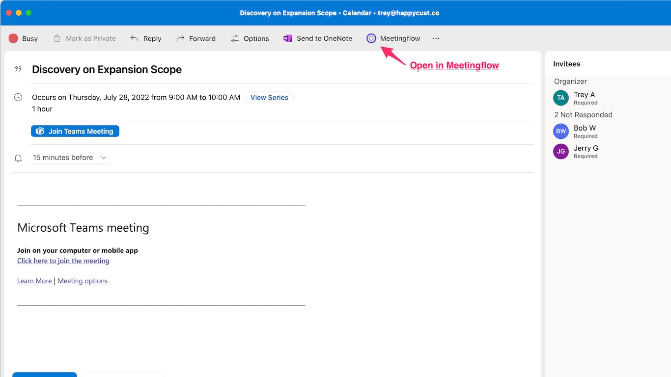This screenshot has height=377, width=671.
Task: Click the window title bar text
Action: click(339, 13)
